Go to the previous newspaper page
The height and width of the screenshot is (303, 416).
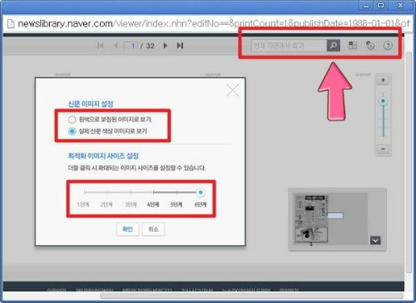[116, 46]
